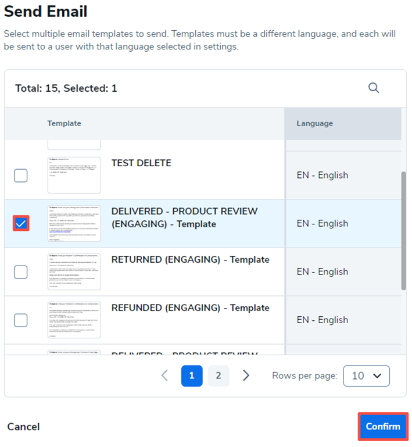Click the DELIVERED - PRODUCT REVIEW template thumbnail
This screenshot has height=447, width=412.
[x=74, y=223]
